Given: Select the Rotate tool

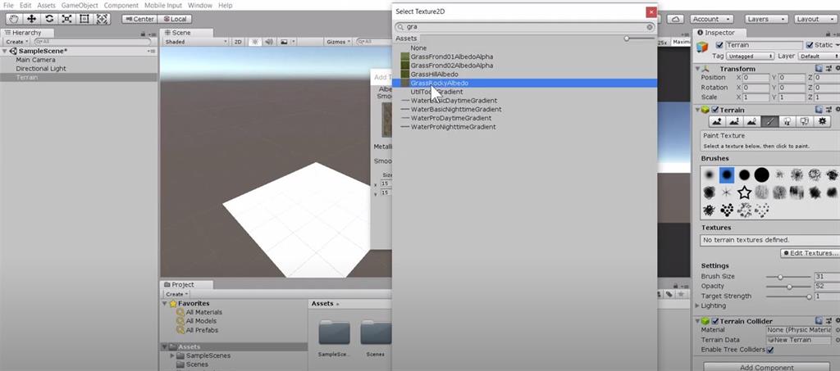Looking at the screenshot, I should [49, 19].
